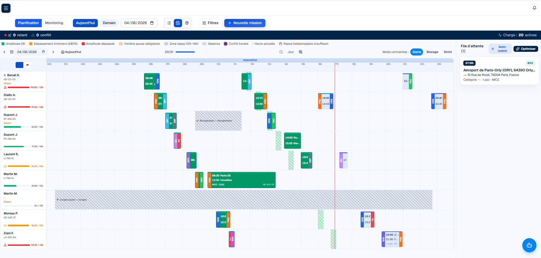541x258 pixels.
Task: Click the Optimiser button
Action: tap(526, 49)
